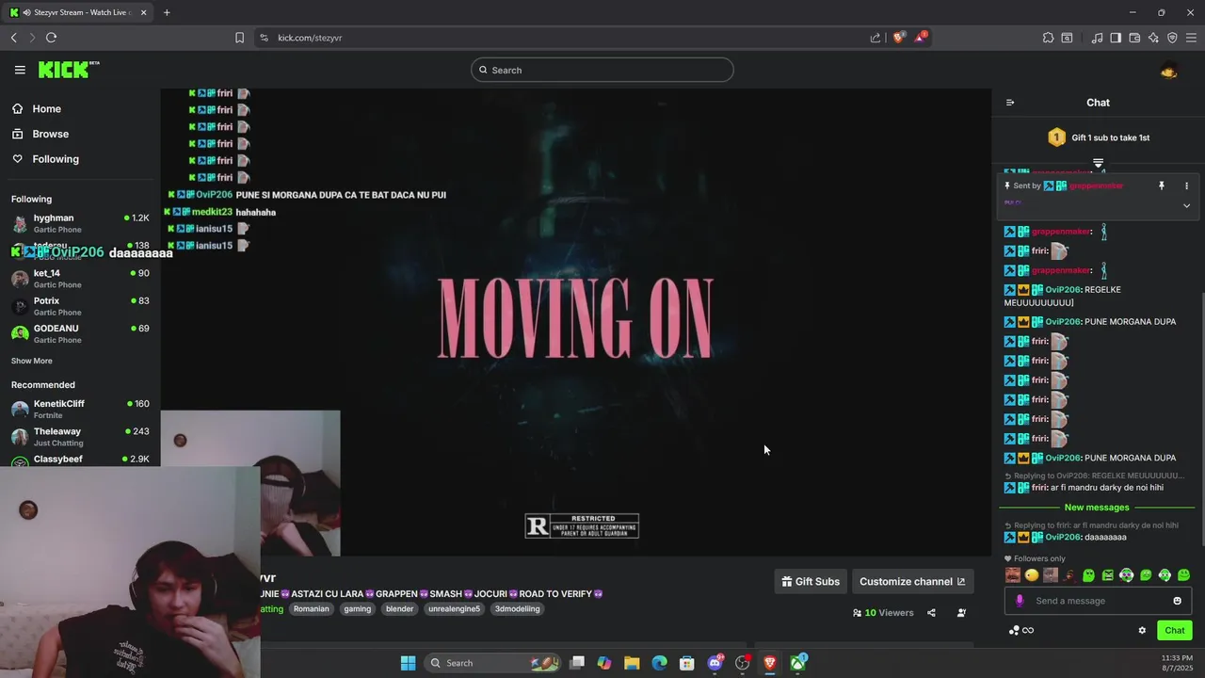The image size is (1205, 678).
Task: Expand the pinned message chevron
Action: pyautogui.click(x=1186, y=205)
